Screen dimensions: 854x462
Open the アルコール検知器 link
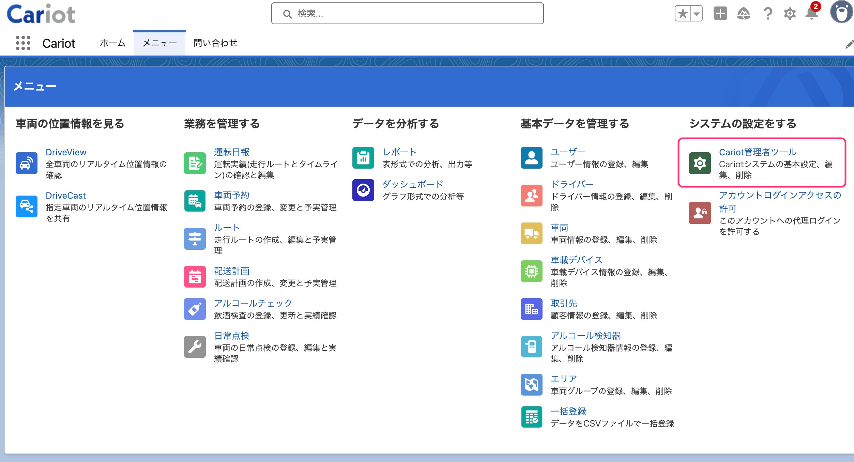585,336
